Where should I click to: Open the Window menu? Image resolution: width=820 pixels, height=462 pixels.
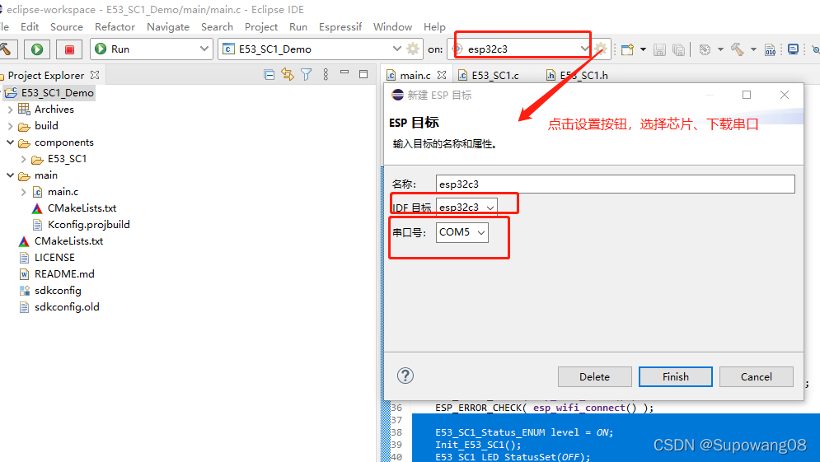pos(392,26)
